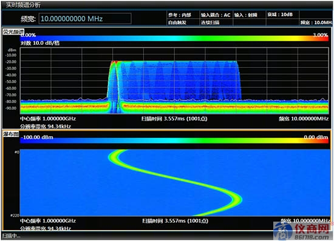Click the 0.00 dBm end of the waterfall color bar
Viewport: 334px width, 241px height.
[x=316, y=137]
